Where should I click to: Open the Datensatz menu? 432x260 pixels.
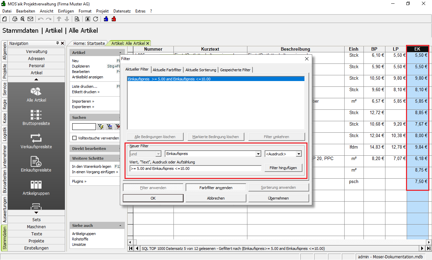coord(122,11)
